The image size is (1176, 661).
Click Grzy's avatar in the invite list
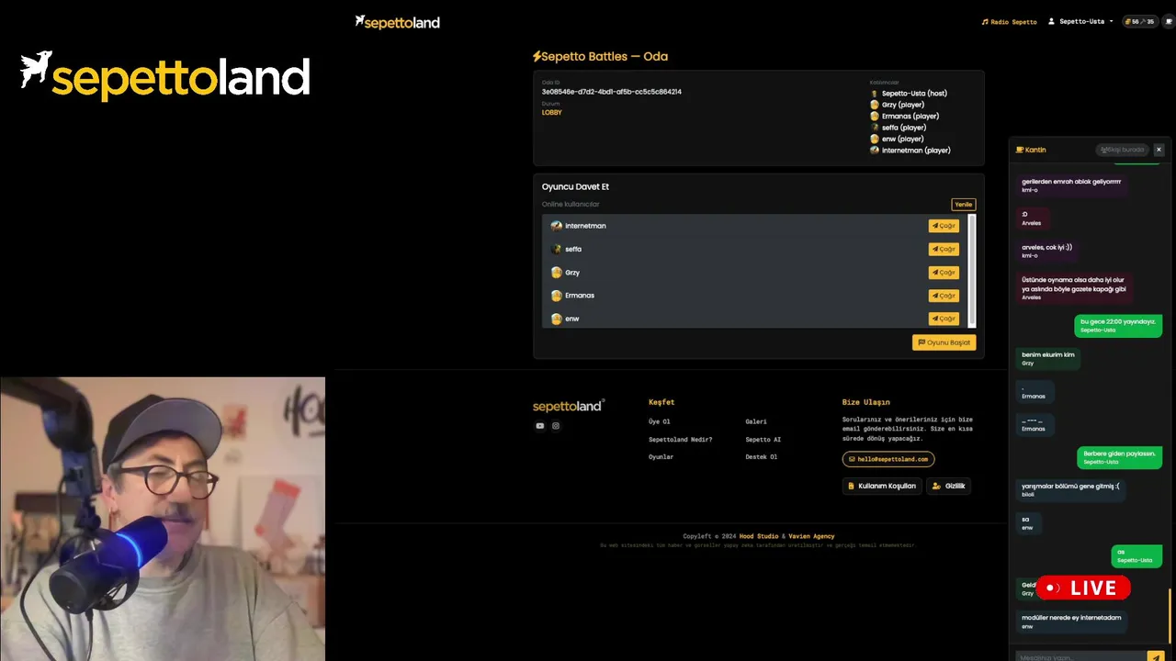(x=556, y=273)
